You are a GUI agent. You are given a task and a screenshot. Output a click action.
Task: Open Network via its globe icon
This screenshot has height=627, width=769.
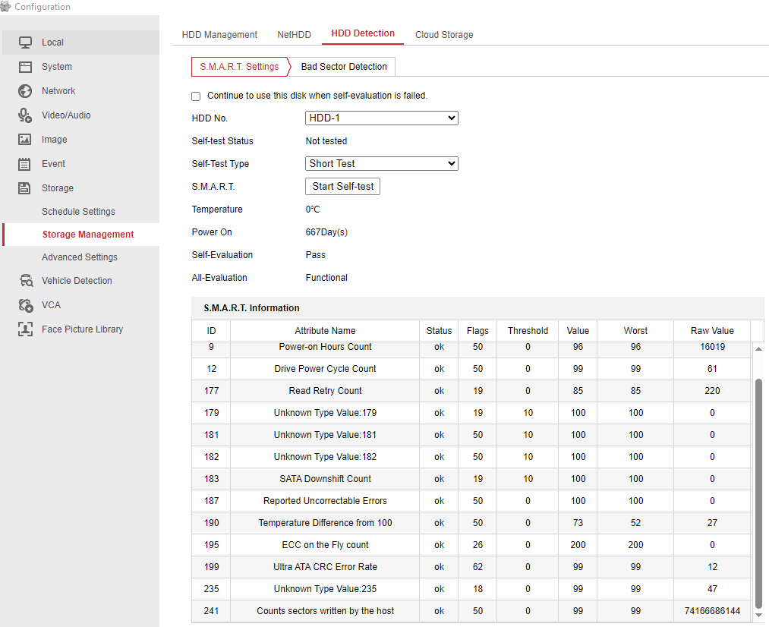click(x=25, y=91)
